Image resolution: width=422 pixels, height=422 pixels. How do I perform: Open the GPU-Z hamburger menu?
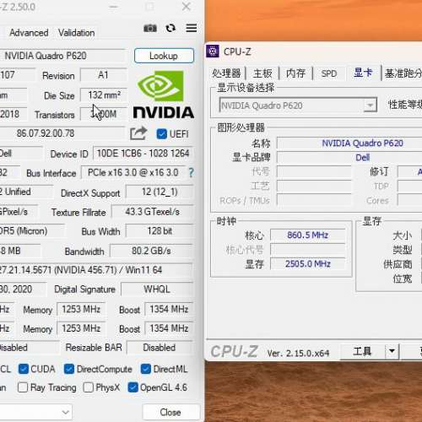(192, 28)
